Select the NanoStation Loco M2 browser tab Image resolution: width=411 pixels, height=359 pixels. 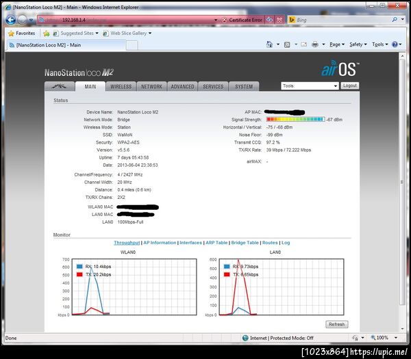[66, 45]
